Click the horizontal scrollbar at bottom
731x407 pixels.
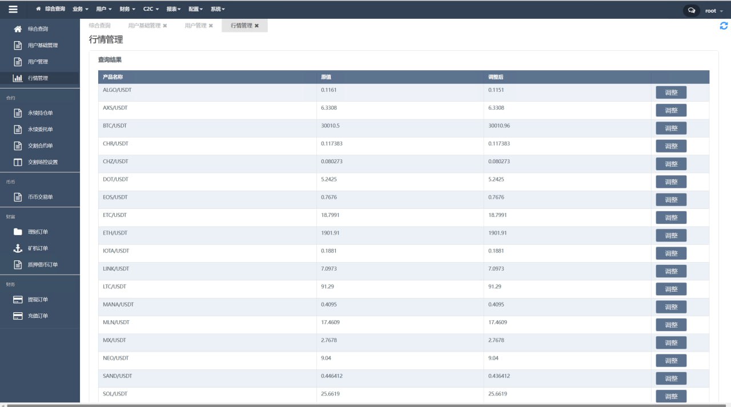pos(365,405)
